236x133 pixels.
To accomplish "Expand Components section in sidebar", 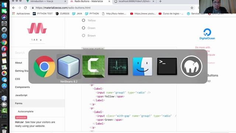I will (22, 87).
